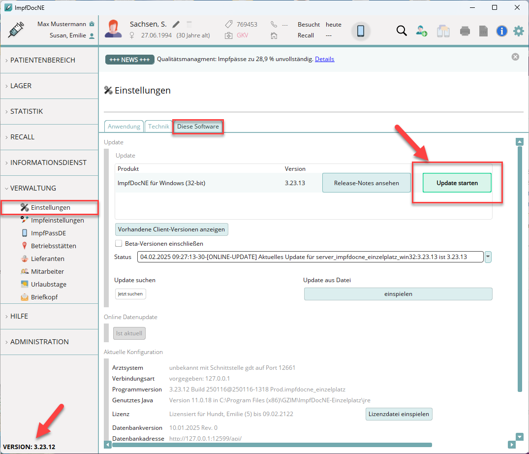Collapse the VERWALTUNG section
The image size is (529, 454).
[x=49, y=188]
